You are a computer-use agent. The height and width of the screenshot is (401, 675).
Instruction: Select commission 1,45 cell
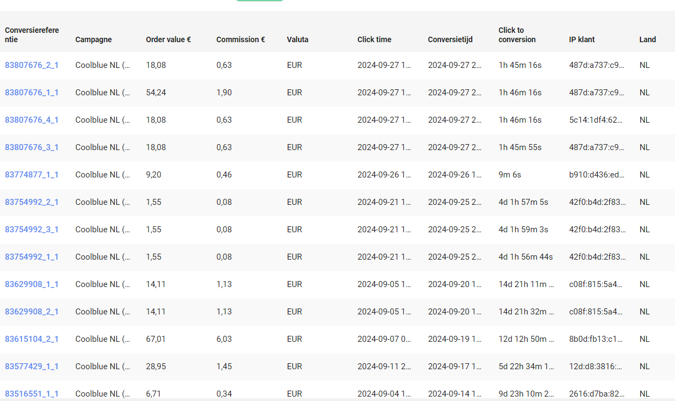tap(224, 366)
